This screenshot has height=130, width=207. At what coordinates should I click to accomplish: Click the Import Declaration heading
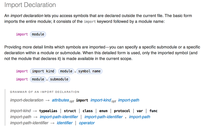(x=30, y=5)
